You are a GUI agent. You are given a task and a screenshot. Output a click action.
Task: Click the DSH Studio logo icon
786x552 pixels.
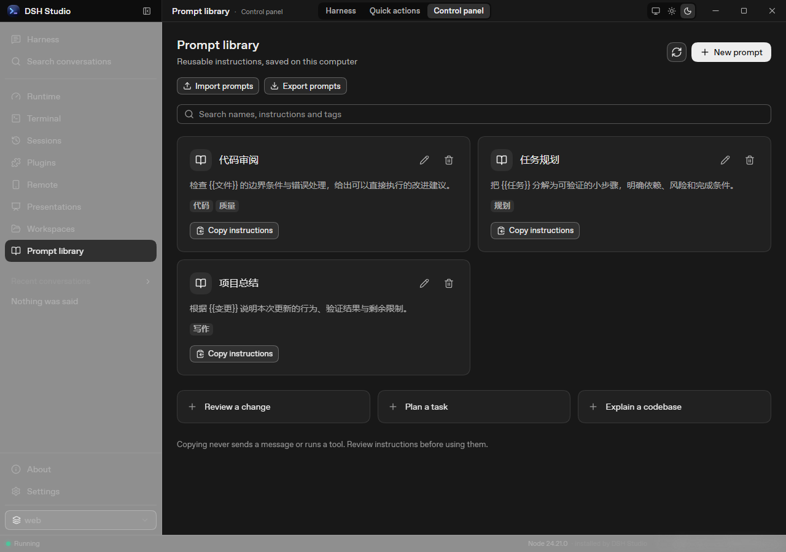[x=13, y=11]
